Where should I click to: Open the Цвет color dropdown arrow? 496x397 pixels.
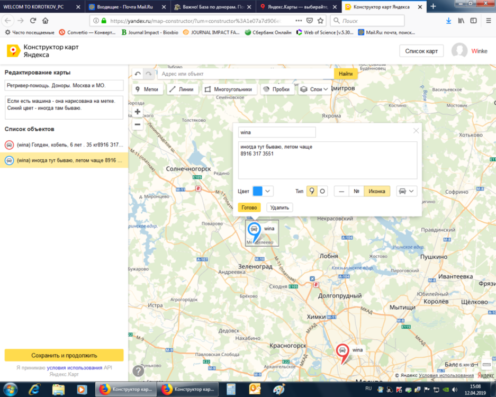[268, 191]
